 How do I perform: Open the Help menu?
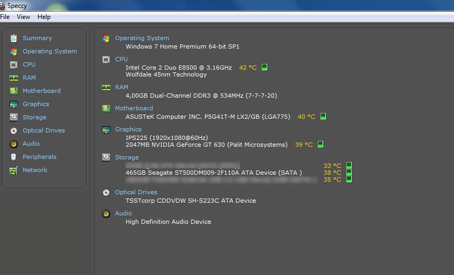point(44,17)
